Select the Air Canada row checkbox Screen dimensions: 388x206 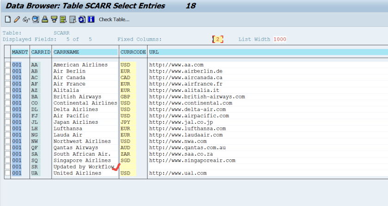(x=8, y=78)
